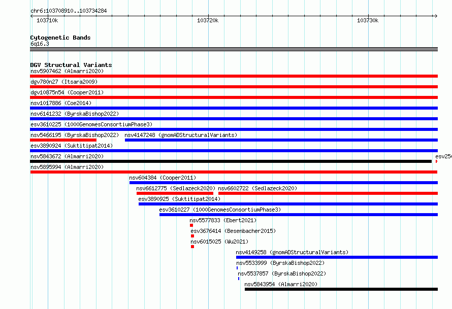Select blue bar under nsv4149258
The image size is (452, 309).
pos(337,257)
